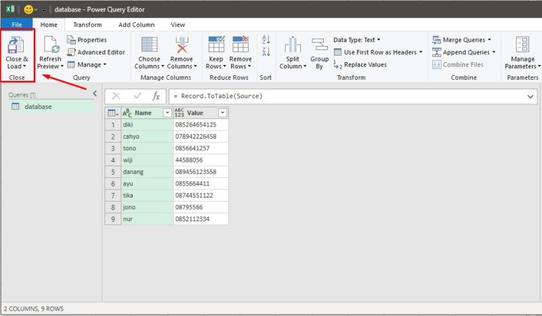The image size is (542, 316).
Task: Open query Properties
Action: [x=87, y=40]
